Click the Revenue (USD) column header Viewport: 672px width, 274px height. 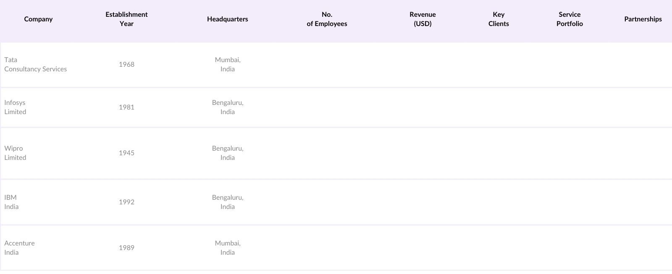click(x=423, y=19)
